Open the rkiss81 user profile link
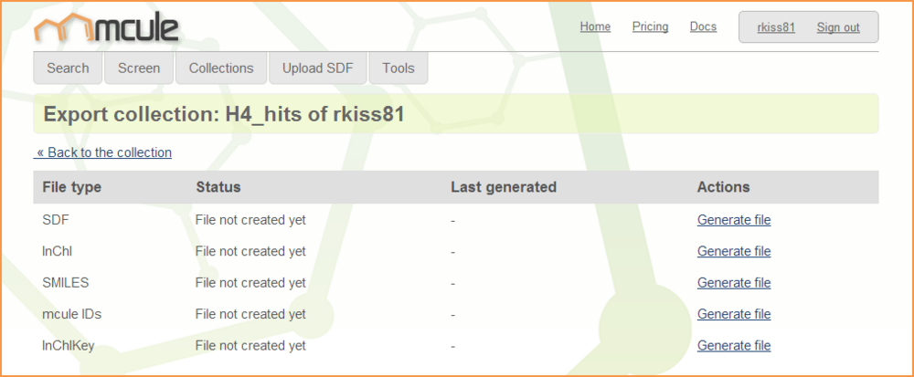This screenshot has width=914, height=377. point(776,27)
